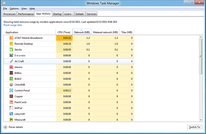
Task: Switch to the Details tab
Action: [80, 14]
